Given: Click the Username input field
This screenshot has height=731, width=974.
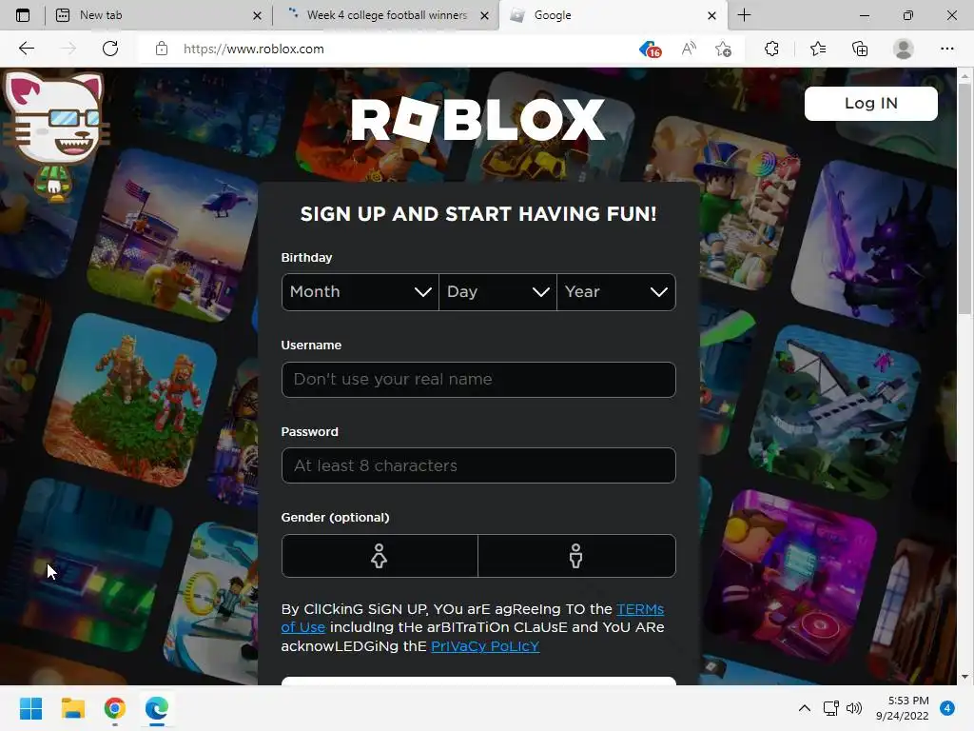Looking at the screenshot, I should 478,379.
